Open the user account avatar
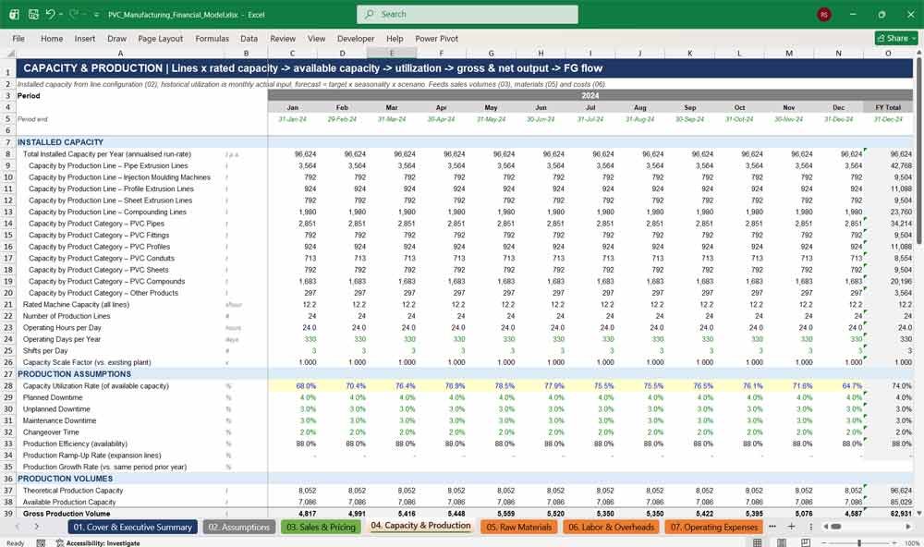This screenshot has width=924, height=547. tap(824, 14)
